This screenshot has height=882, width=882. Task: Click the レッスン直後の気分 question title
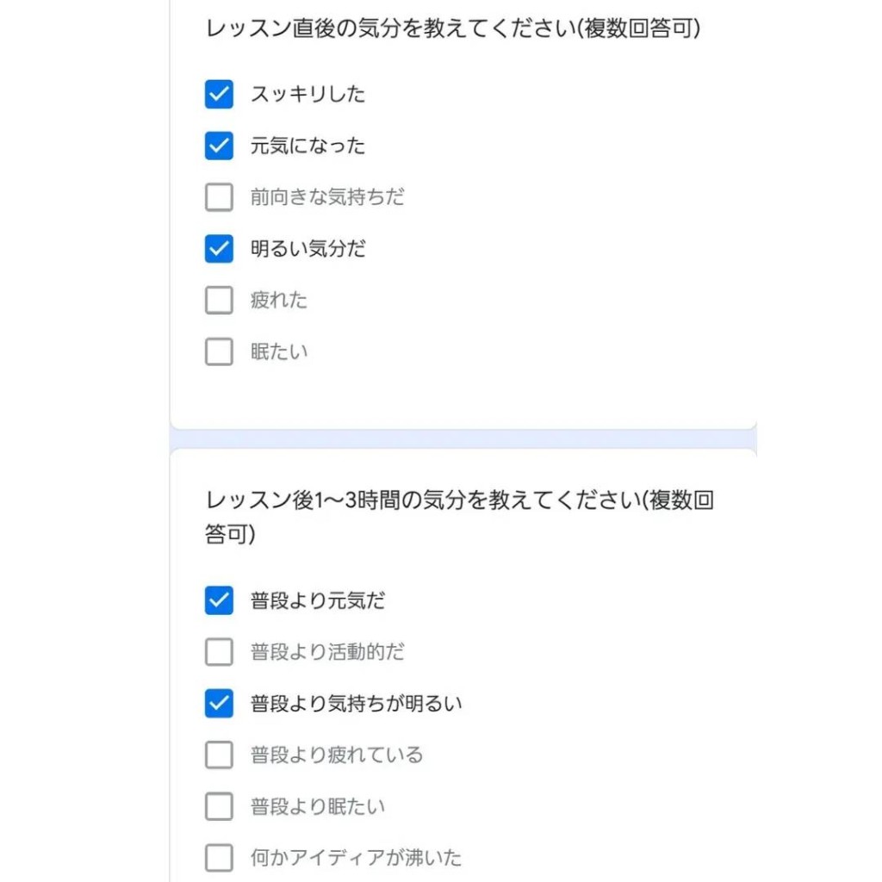(453, 28)
